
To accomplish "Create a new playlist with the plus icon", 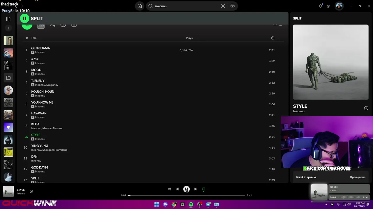I will 8,28.
